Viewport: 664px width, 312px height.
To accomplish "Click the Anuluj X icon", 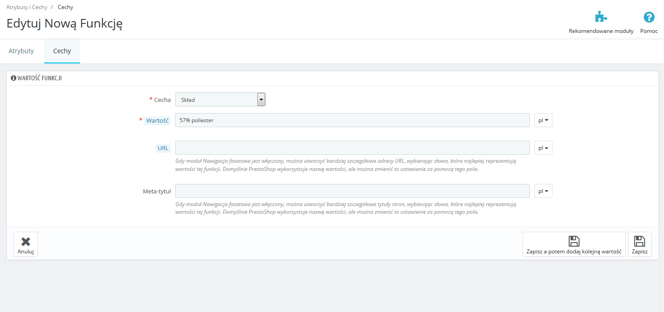I will pos(26,242).
